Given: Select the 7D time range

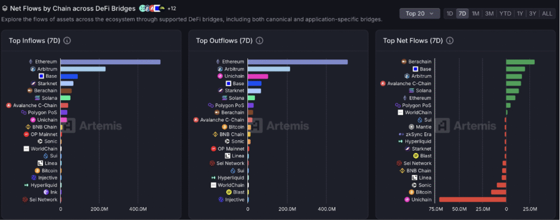Looking at the screenshot, I should (462, 14).
